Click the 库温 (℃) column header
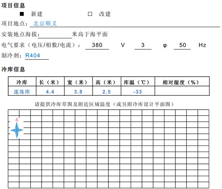The width and height of the screenshot is (222, 189). (x=137, y=82)
